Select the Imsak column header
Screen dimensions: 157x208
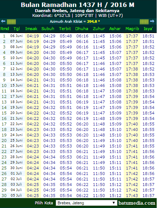point(31,29)
